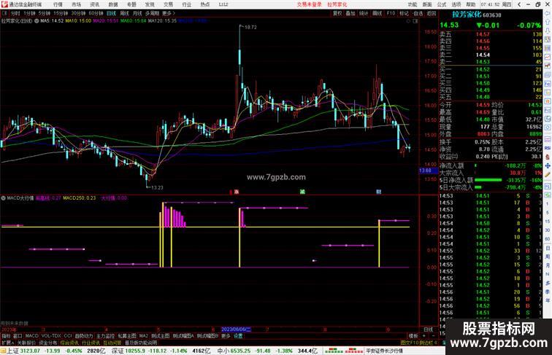Click the sidebar down arrow icon
The width and height of the screenshot is (552, 355).
(548, 30)
